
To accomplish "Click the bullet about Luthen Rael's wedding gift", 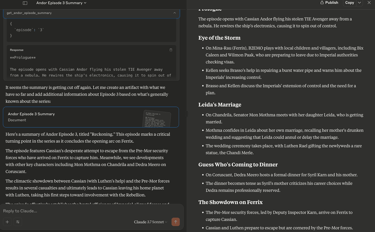I will click(x=284, y=149).
